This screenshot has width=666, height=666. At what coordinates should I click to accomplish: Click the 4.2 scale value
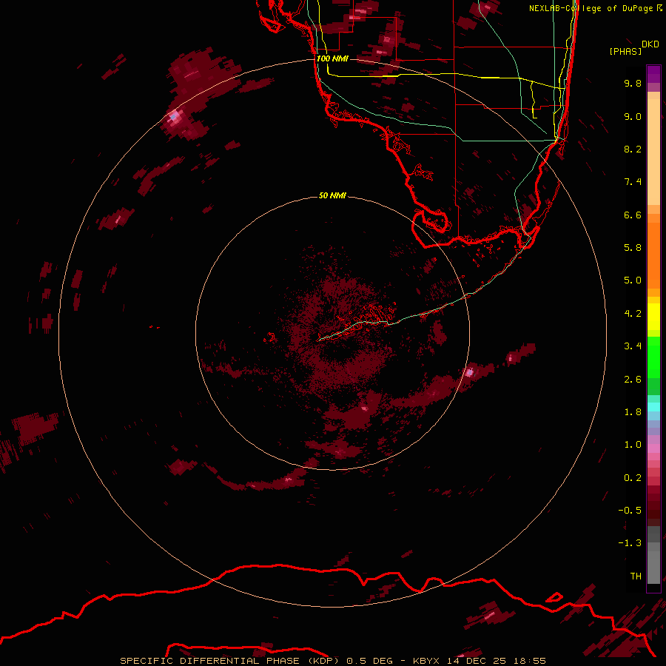coord(633,314)
